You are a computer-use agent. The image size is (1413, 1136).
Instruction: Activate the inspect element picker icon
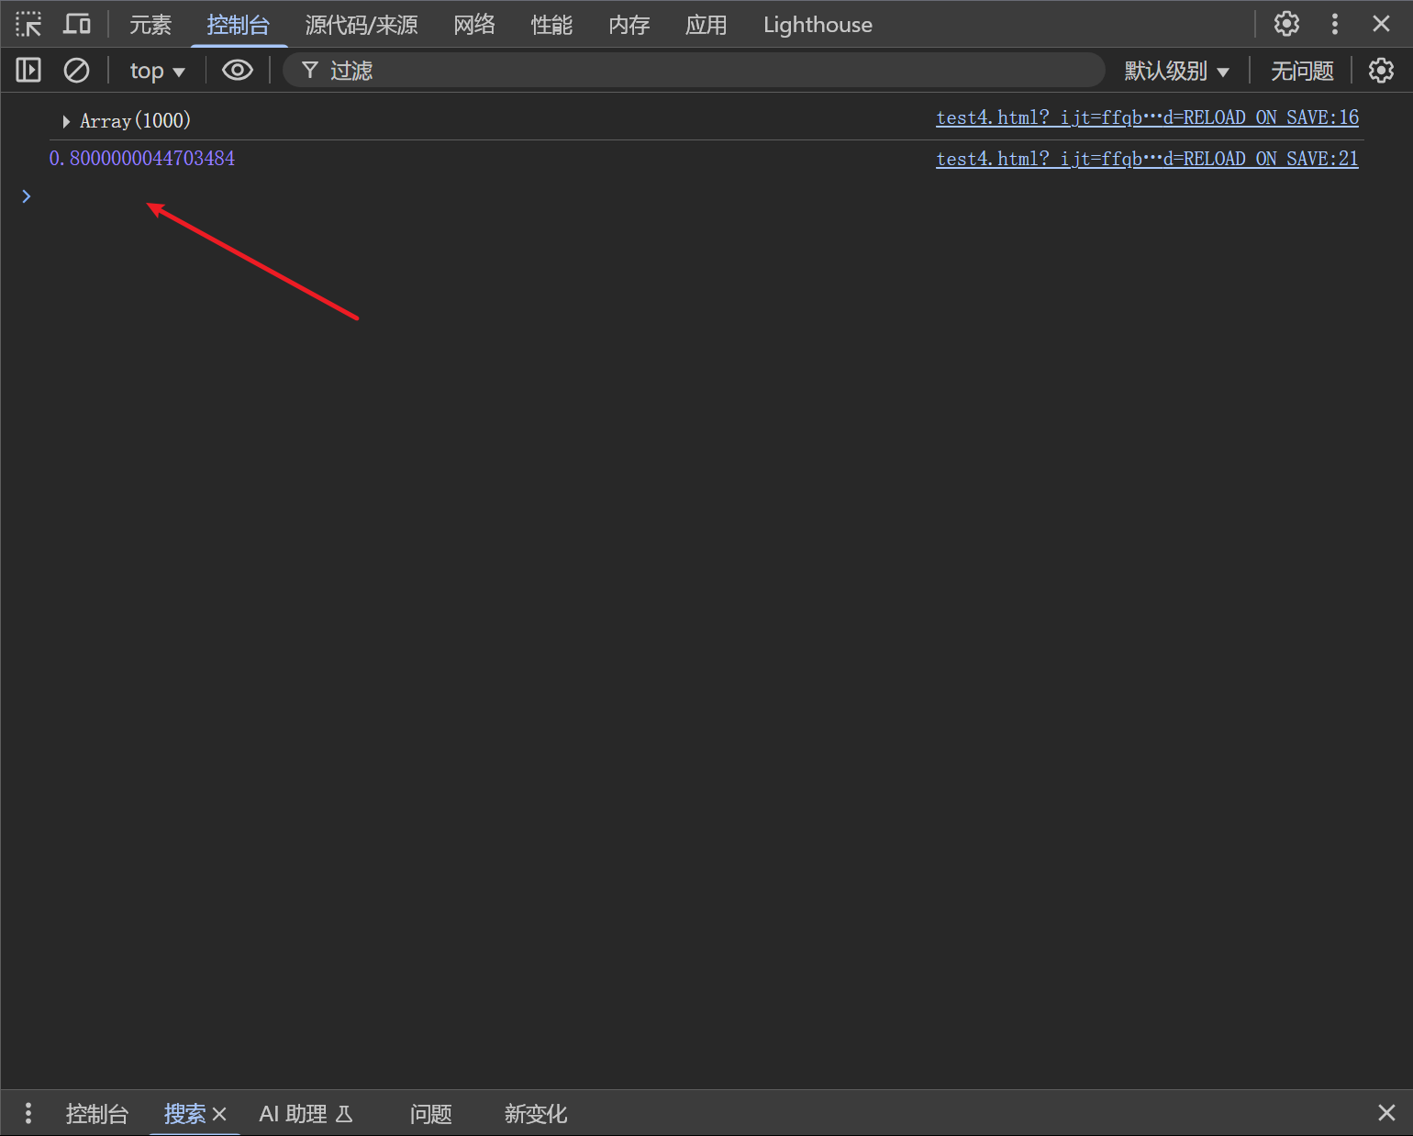click(28, 24)
